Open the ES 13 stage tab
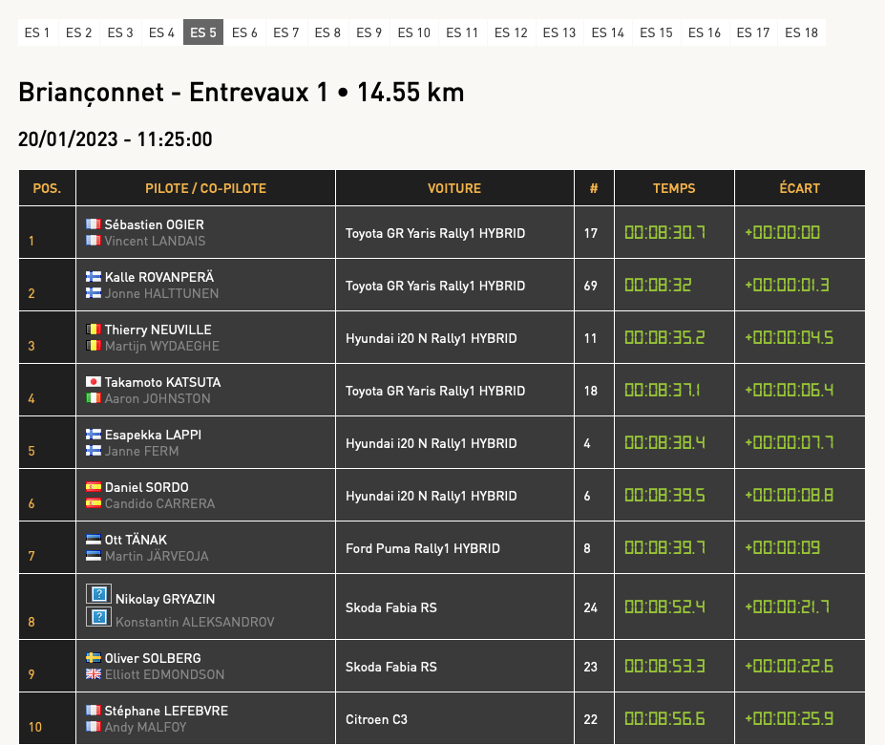 (x=559, y=32)
